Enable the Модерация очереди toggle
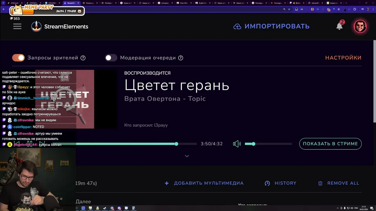The width and height of the screenshot is (376, 211). pos(111,58)
